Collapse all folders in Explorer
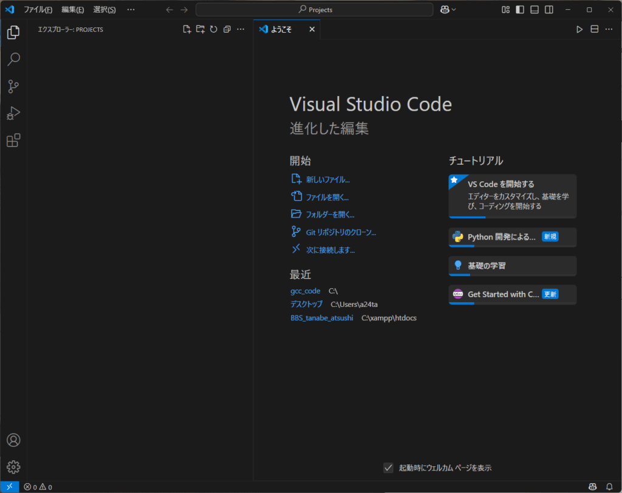 [x=227, y=29]
